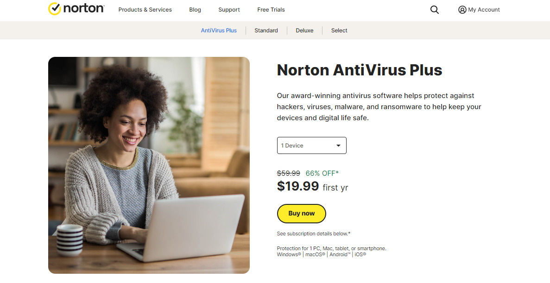Switch to the Standard plan tab
This screenshot has height=283, width=550.
pos(266,31)
